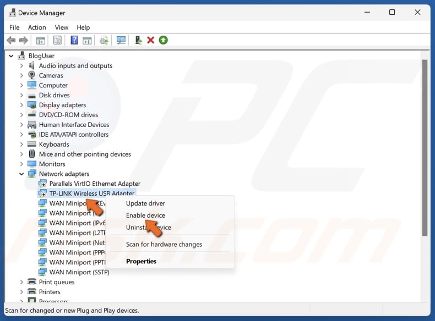Click the Show/Hide Console Tree toolbar icon

tap(41, 41)
